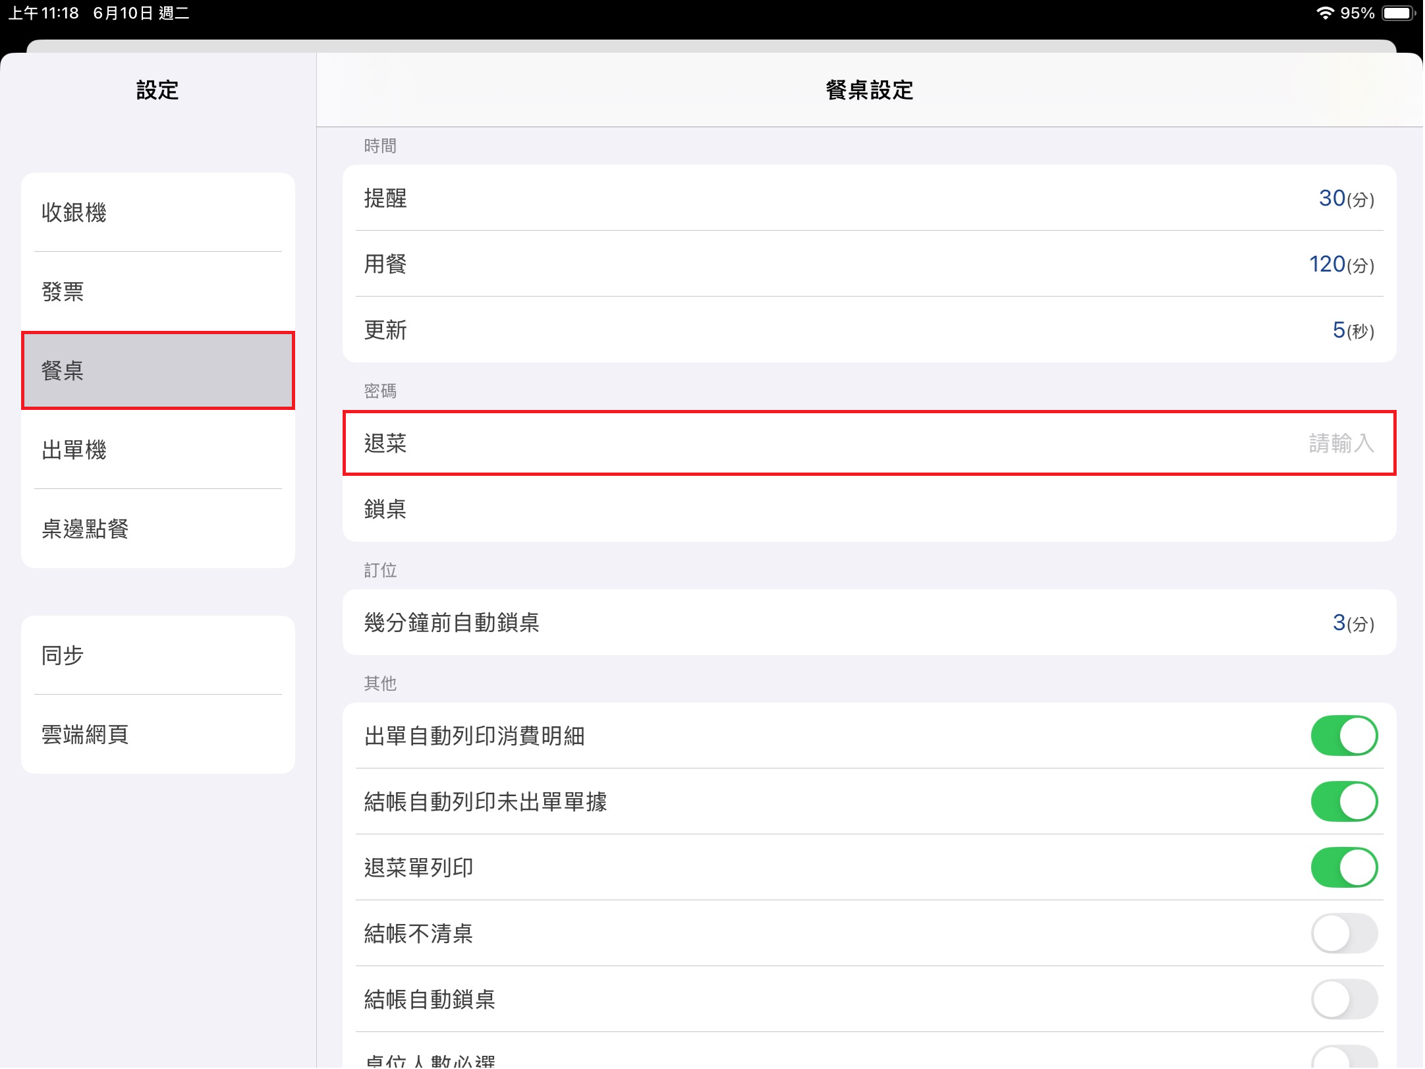Image resolution: width=1425 pixels, height=1069 pixels.
Task: Select 餐桌 sidebar item
Action: coord(157,370)
